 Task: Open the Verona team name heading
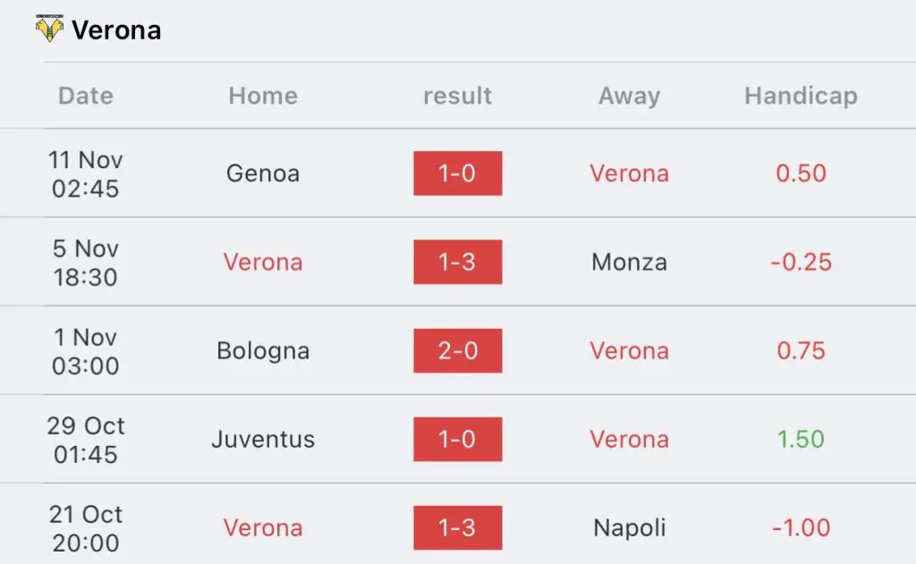tap(116, 30)
